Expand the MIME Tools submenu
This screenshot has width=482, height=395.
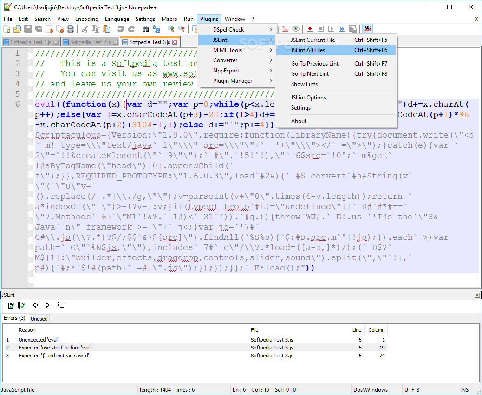[237, 50]
